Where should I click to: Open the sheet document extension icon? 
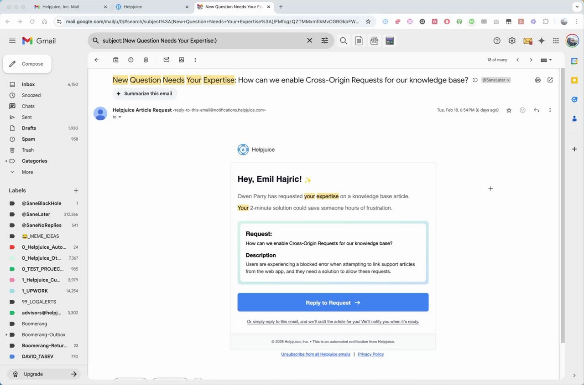coord(359,41)
